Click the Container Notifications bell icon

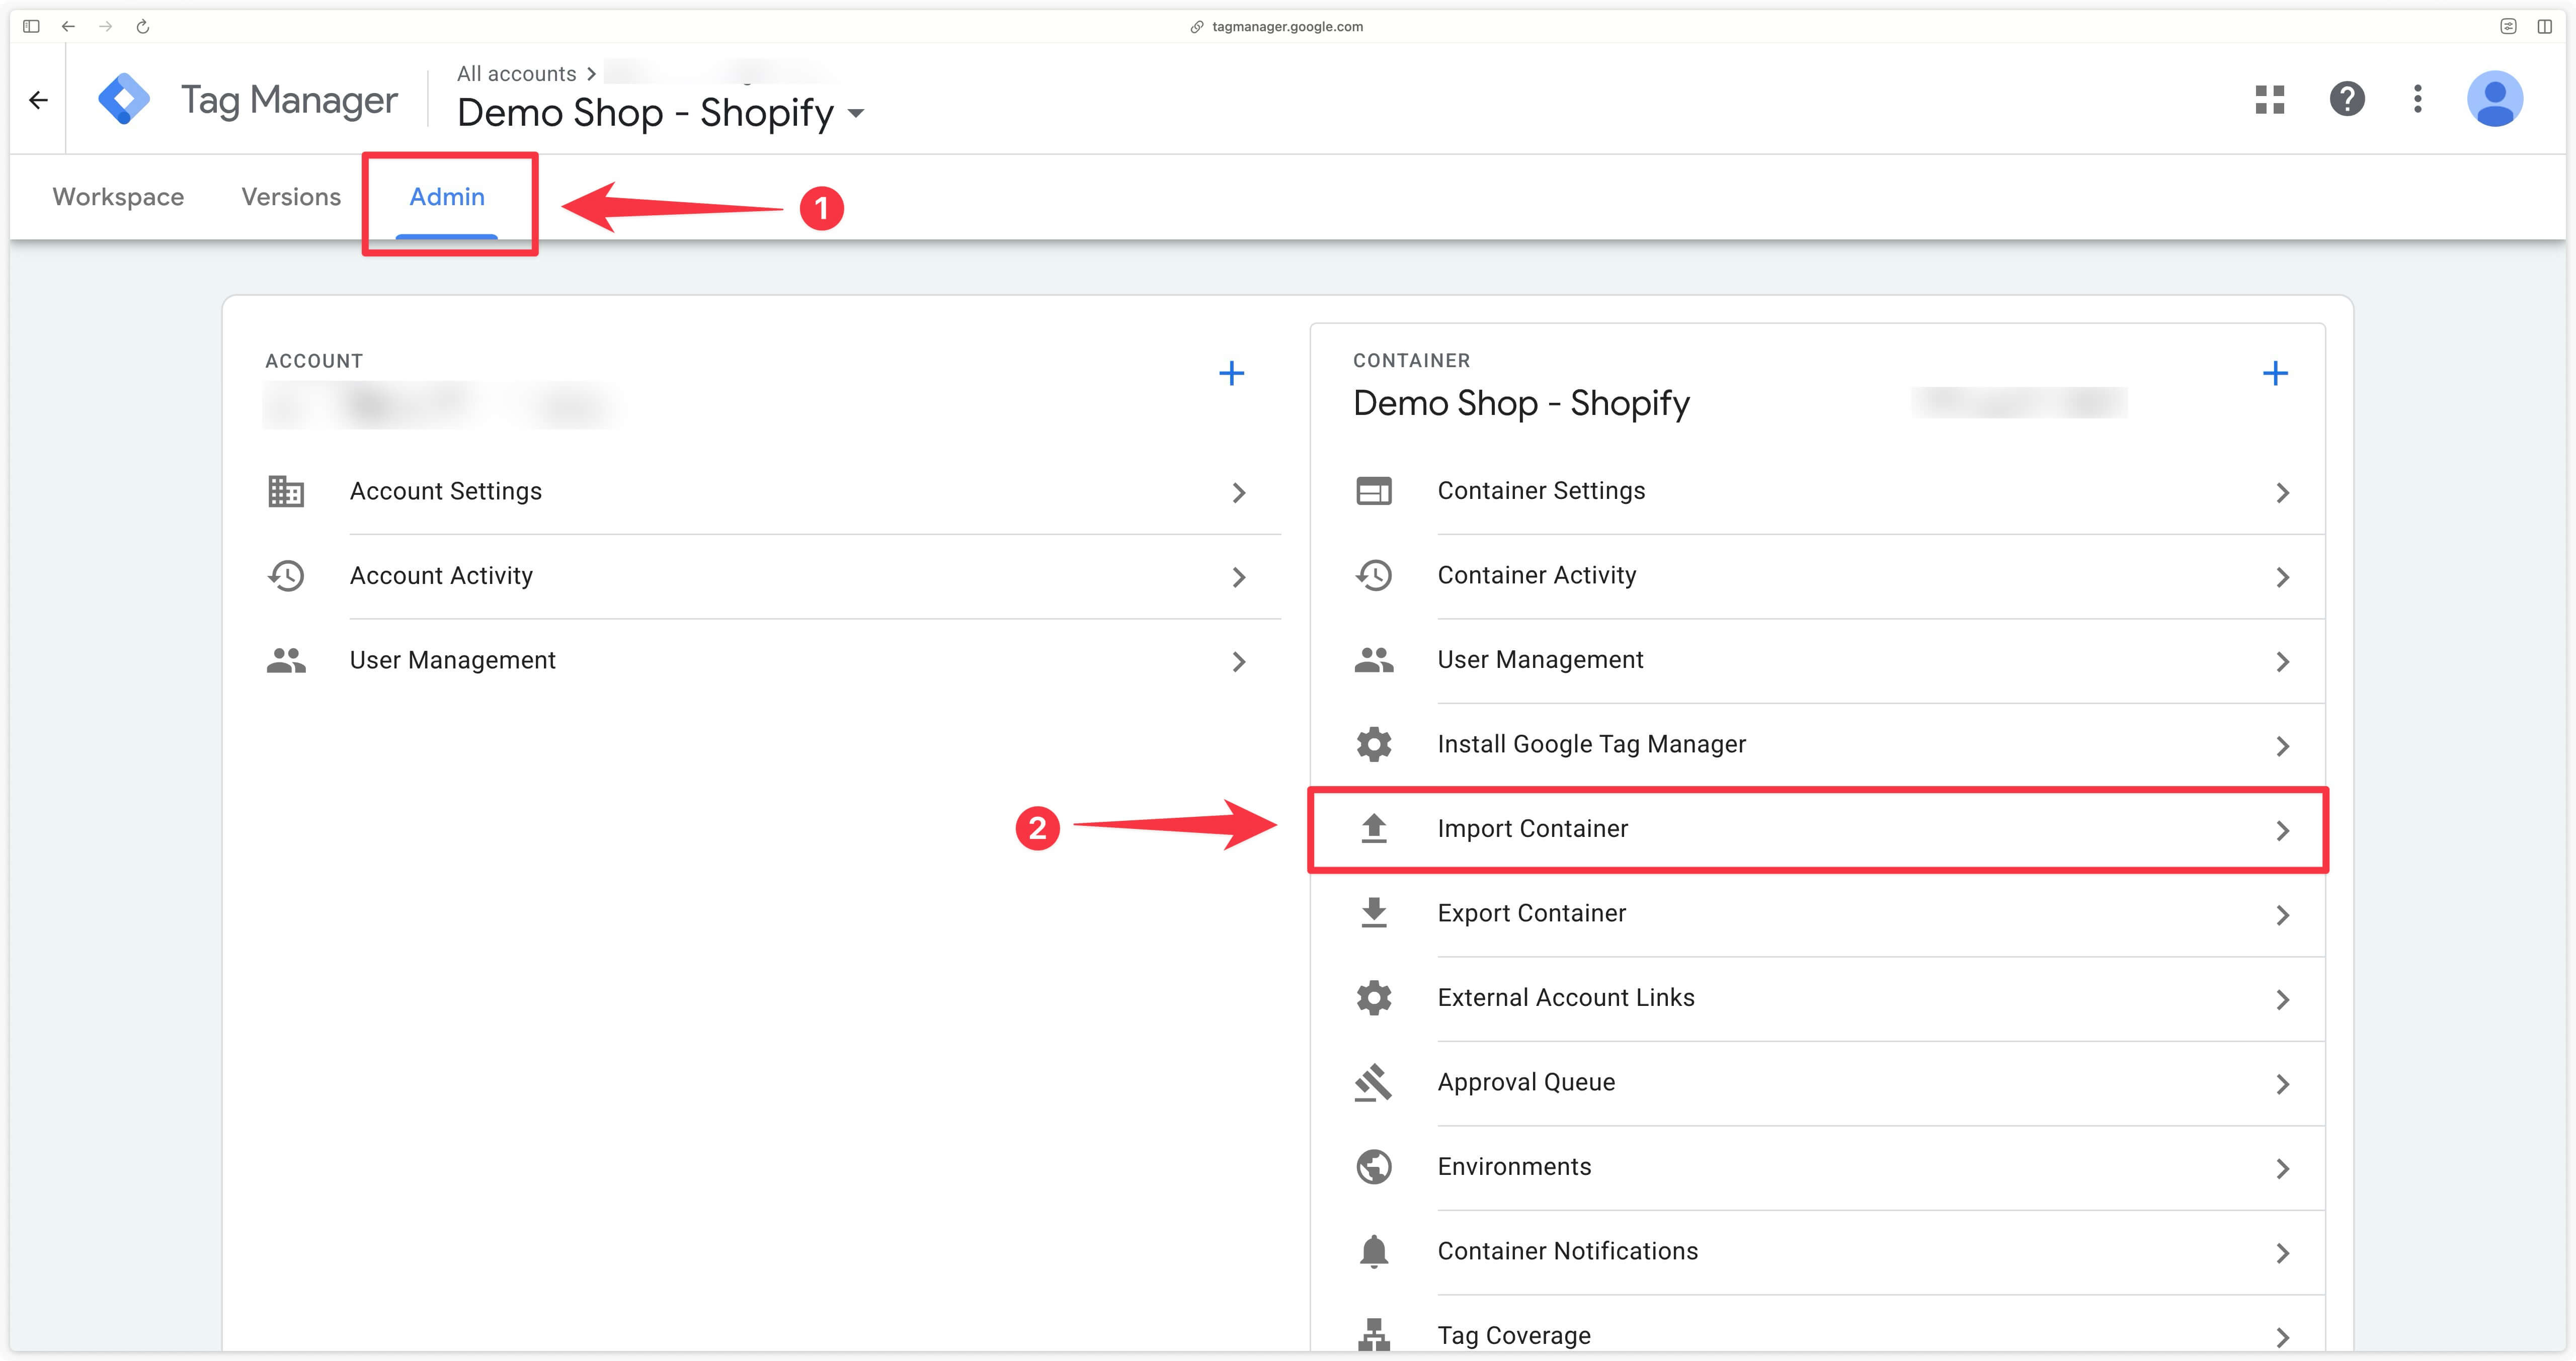tap(1373, 1251)
